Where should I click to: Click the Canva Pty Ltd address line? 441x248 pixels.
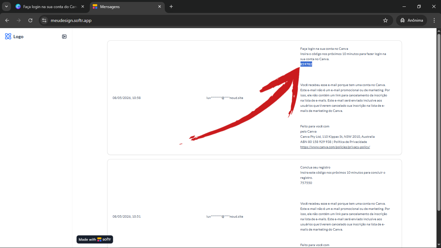[338, 137]
